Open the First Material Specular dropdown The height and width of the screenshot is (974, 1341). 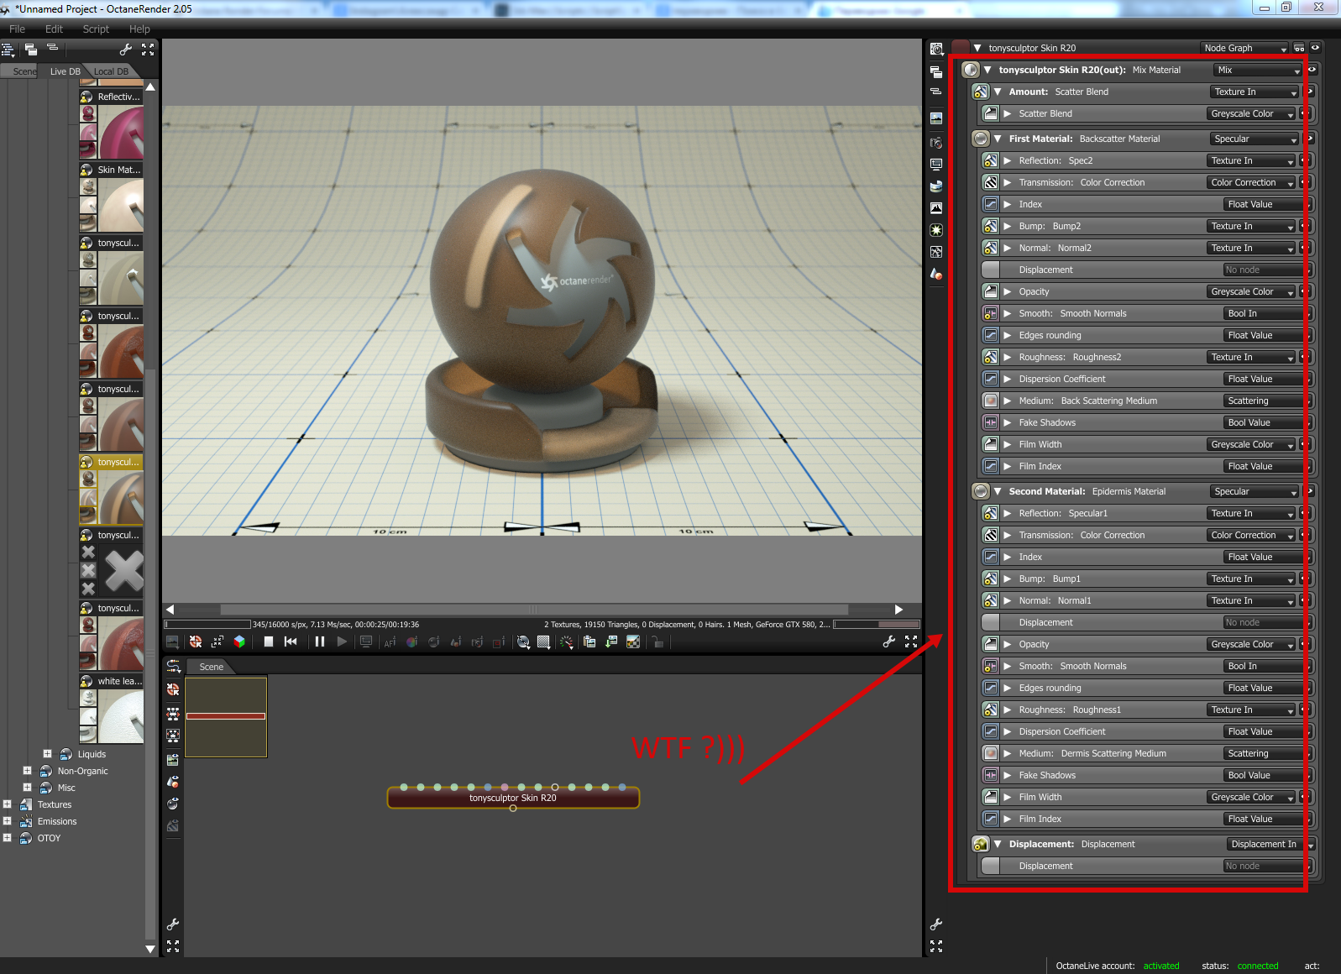(1255, 139)
